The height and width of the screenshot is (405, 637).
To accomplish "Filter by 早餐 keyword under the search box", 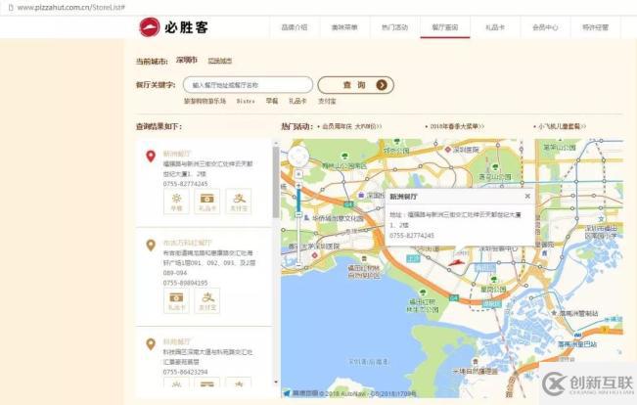I will pos(272,101).
